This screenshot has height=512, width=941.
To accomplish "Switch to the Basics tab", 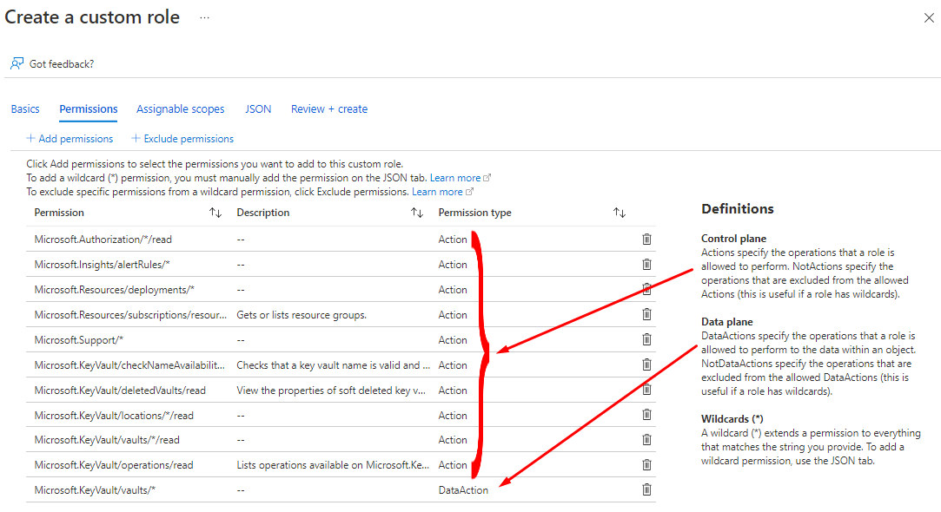I will tap(25, 109).
